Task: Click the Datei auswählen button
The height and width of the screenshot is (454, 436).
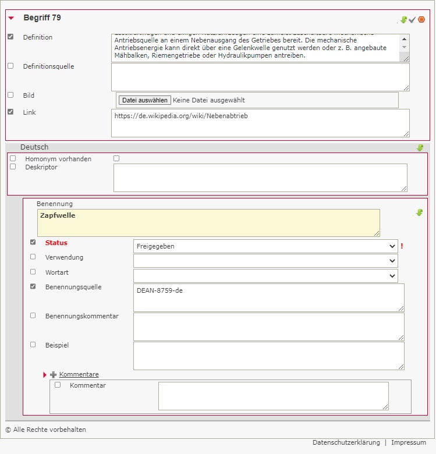Action: (144, 100)
